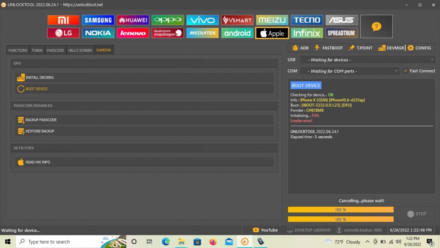The height and width of the screenshot is (248, 440).
Task: Click the STOP button
Action: [x=417, y=214]
